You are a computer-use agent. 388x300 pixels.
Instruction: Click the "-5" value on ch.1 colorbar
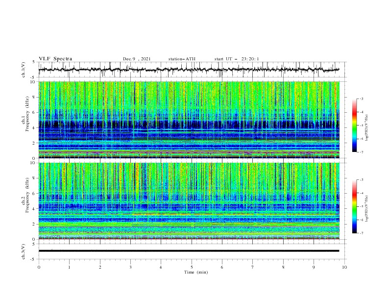click(361, 125)
